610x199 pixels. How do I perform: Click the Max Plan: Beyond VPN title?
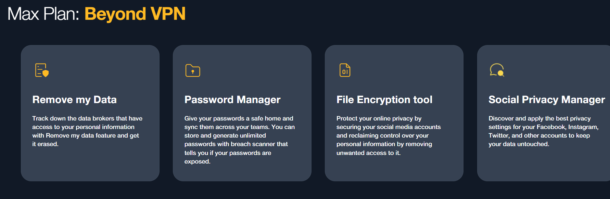97,14
